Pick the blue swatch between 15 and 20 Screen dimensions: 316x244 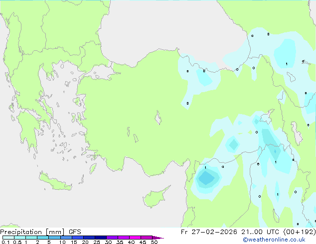point(77,238)
